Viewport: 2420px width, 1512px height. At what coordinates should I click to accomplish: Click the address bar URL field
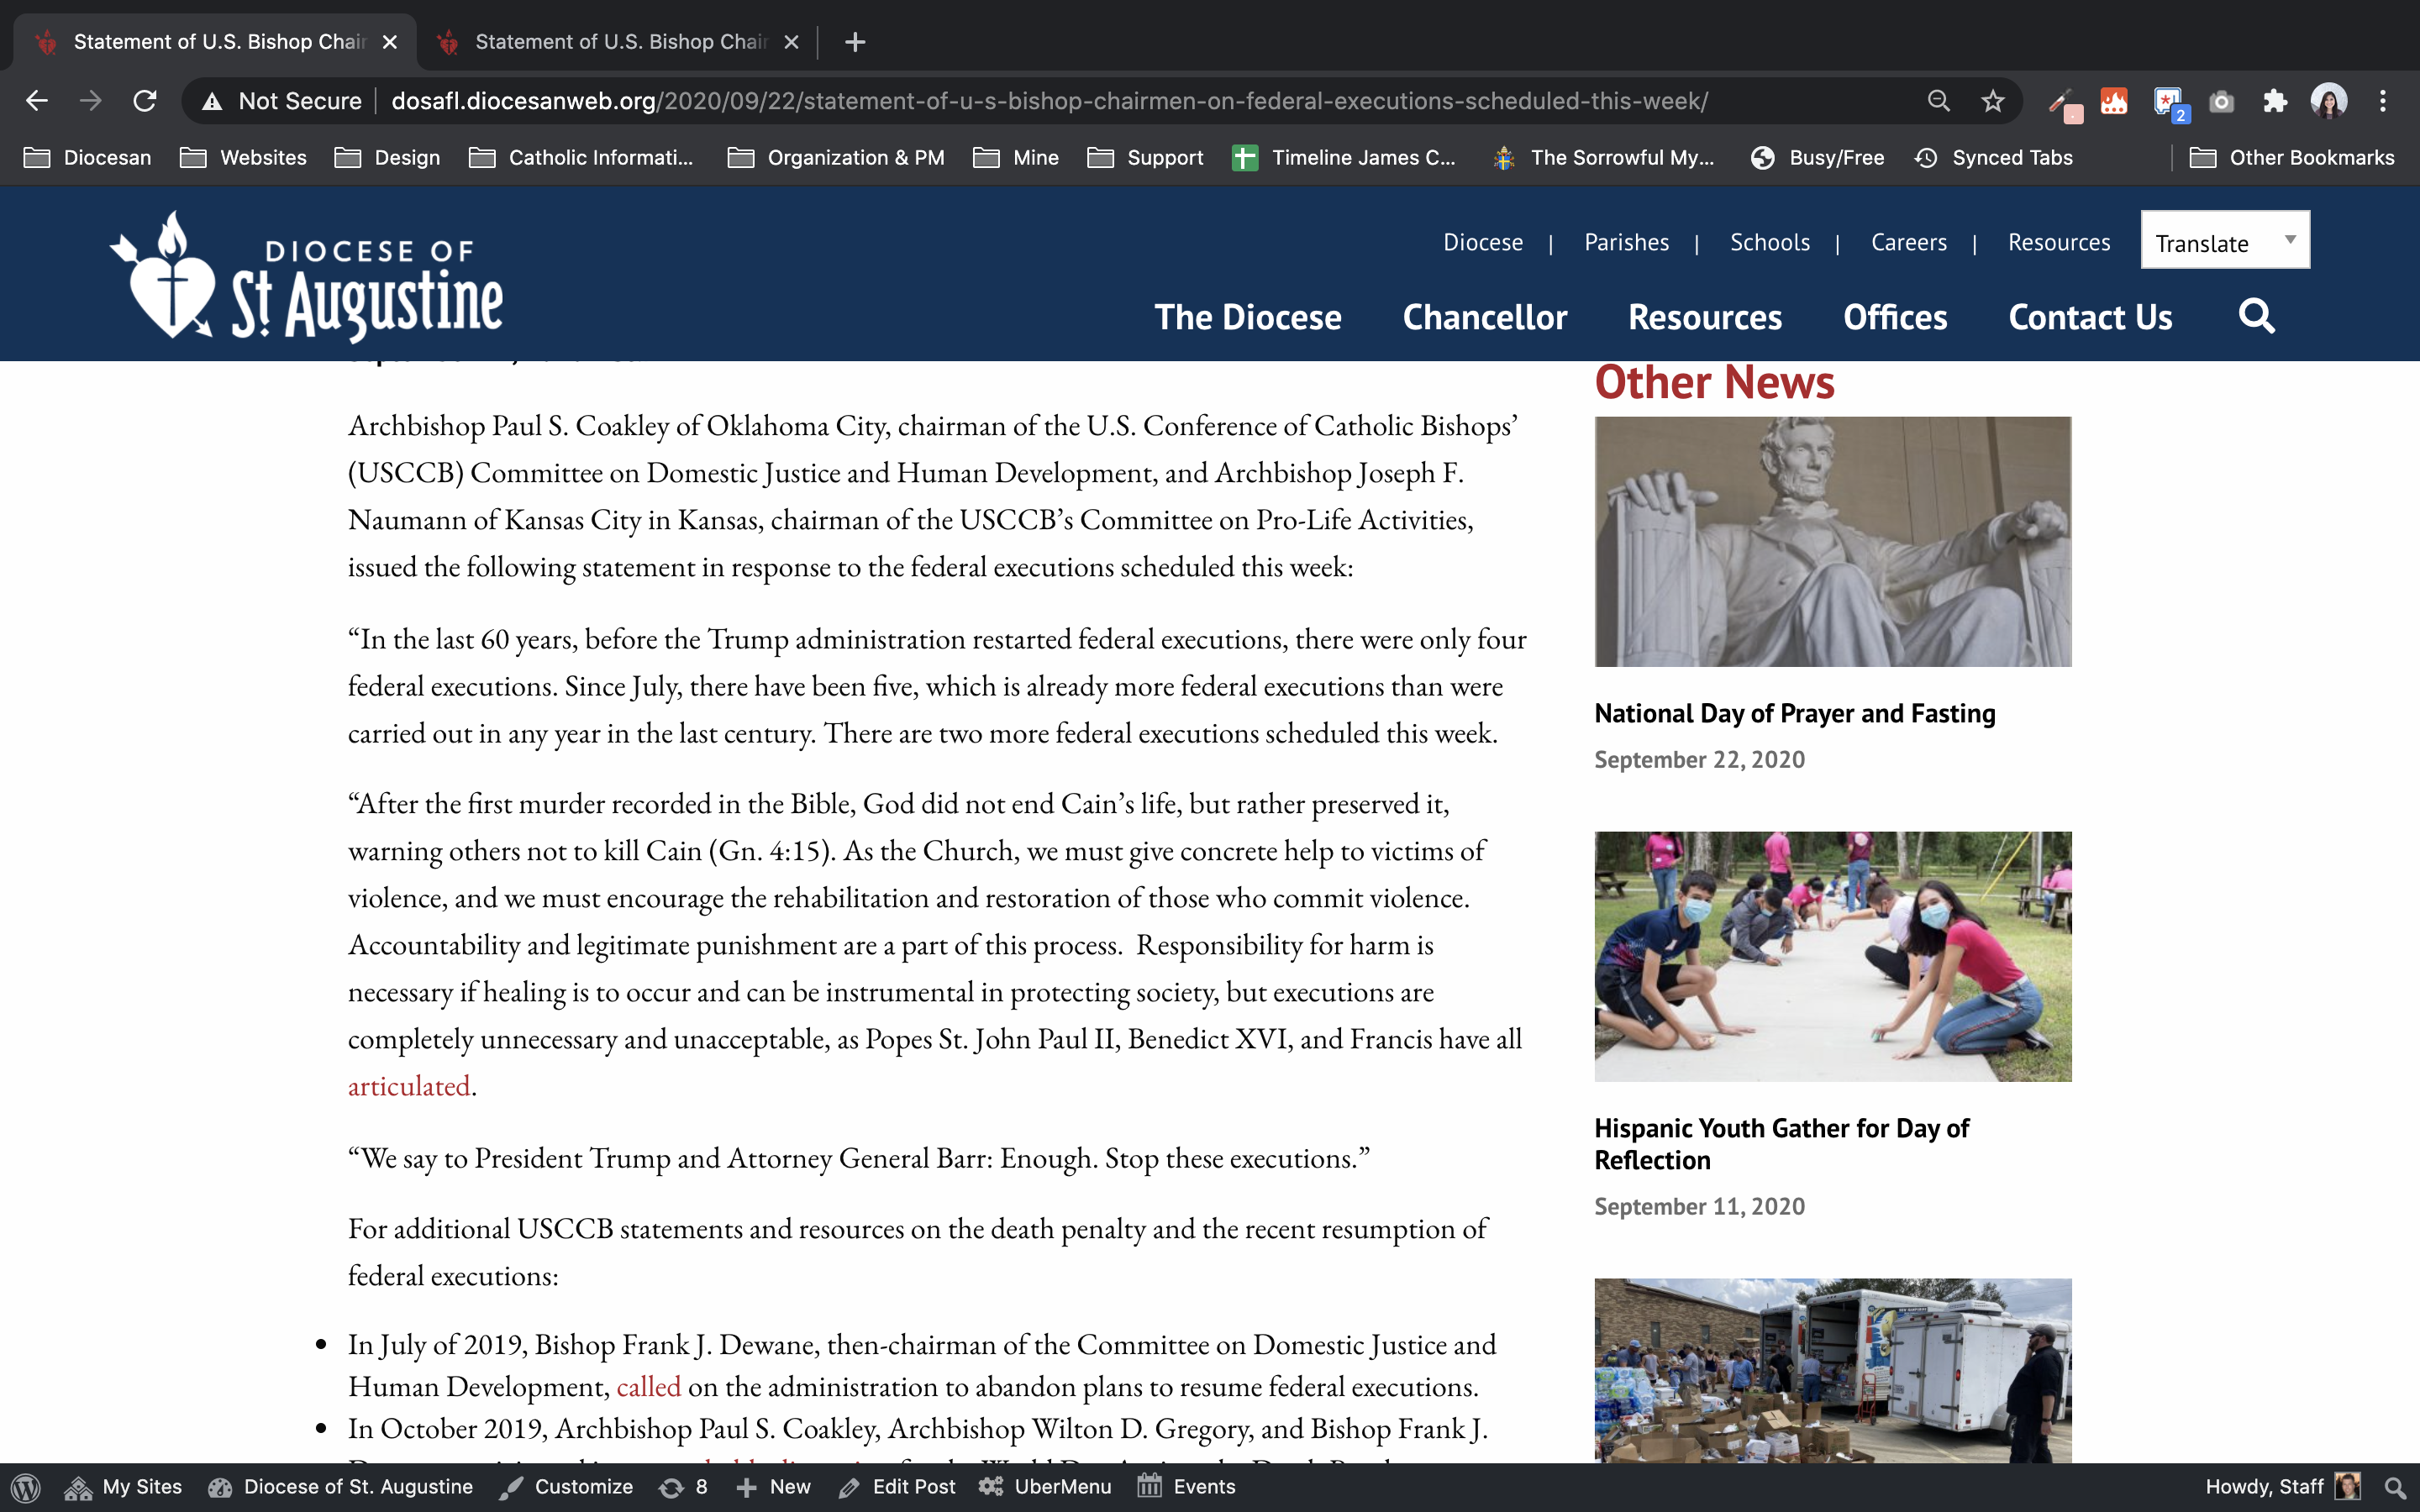[x=1050, y=101]
